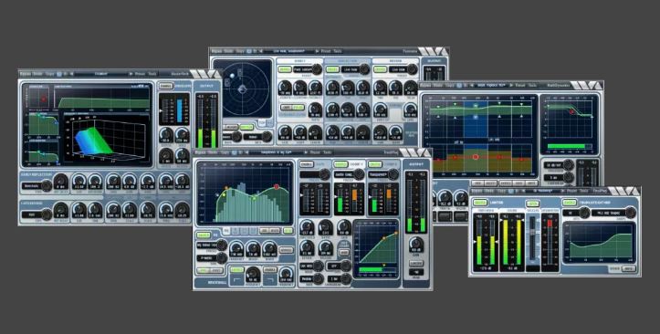Click the Bypass button in MasterVerb title bar

(x=26, y=74)
